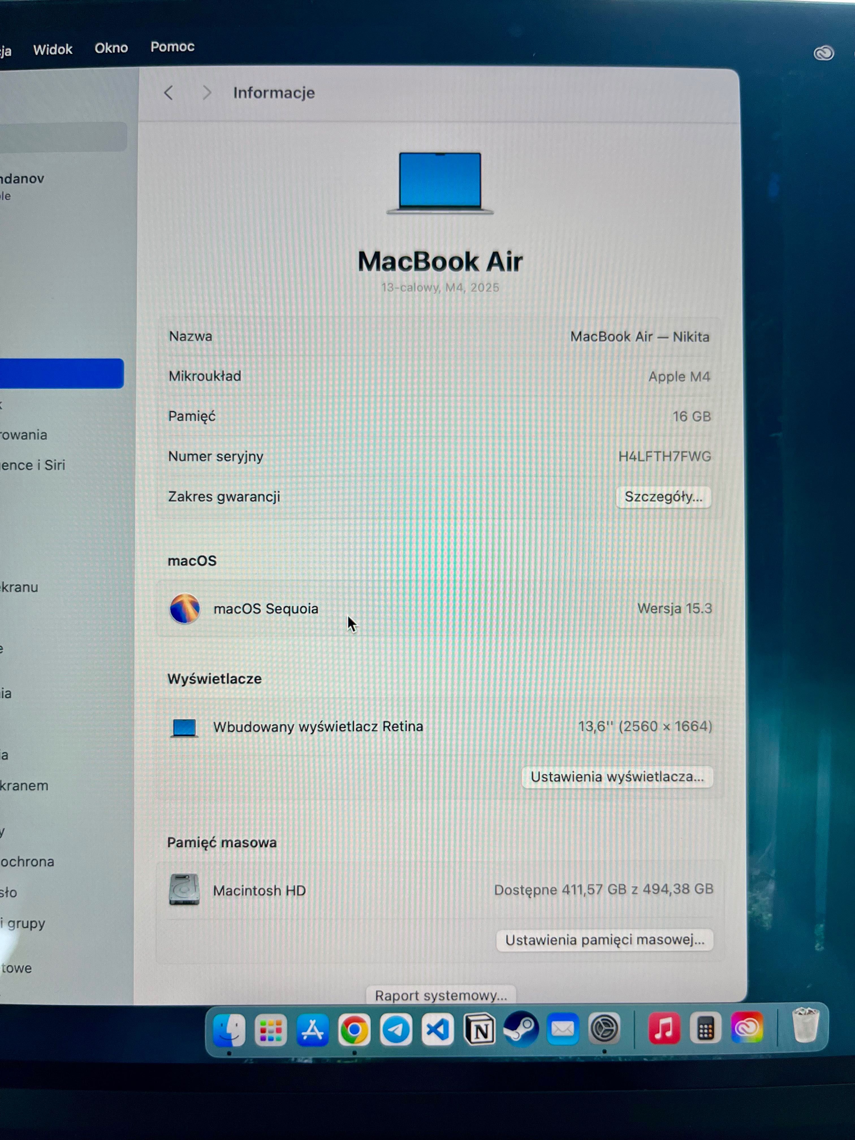The height and width of the screenshot is (1140, 855).
Task: Click the 'Macintosh HD' label
Action: click(x=259, y=891)
